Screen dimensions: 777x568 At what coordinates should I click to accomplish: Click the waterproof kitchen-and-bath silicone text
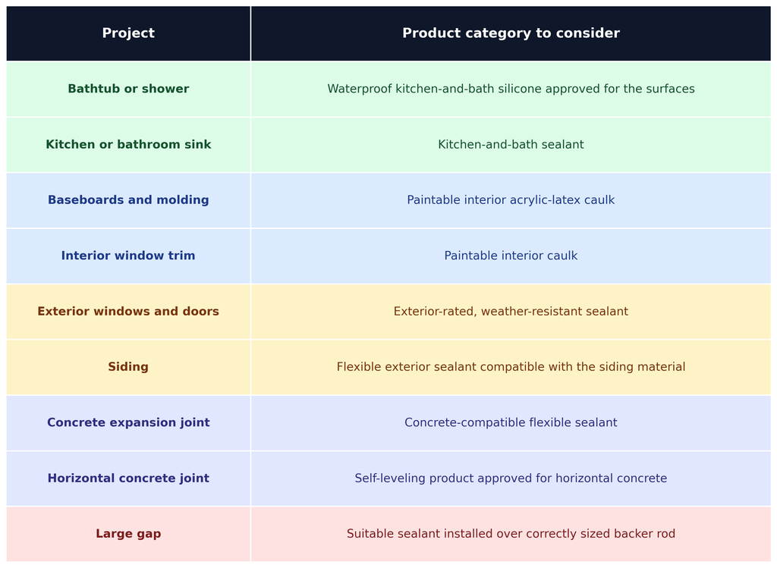pyautogui.click(x=511, y=89)
